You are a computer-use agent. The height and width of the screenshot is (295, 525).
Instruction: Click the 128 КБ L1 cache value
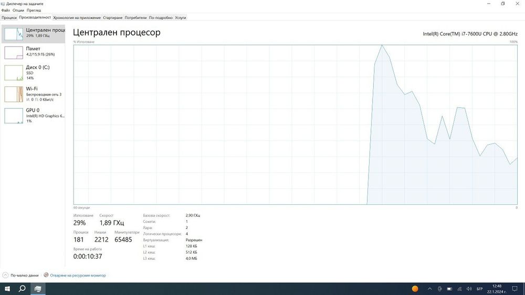(x=191, y=246)
